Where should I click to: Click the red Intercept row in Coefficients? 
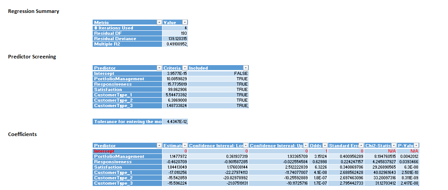pyautogui.click(x=128, y=151)
